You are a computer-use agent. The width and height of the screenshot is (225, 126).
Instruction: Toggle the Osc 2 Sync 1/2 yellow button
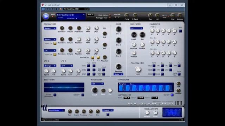55,43
